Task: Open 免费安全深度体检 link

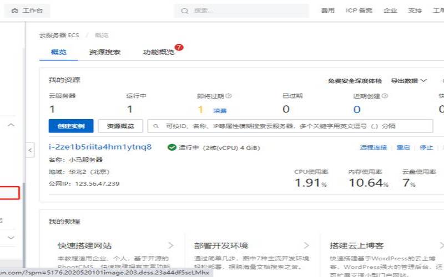Action: tap(355, 81)
